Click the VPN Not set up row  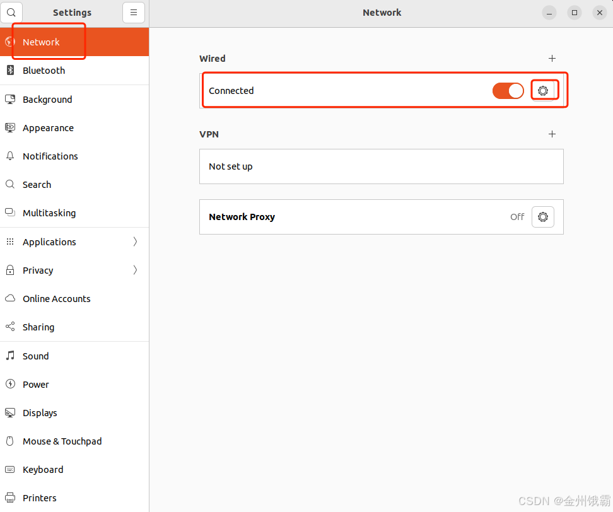click(x=381, y=166)
